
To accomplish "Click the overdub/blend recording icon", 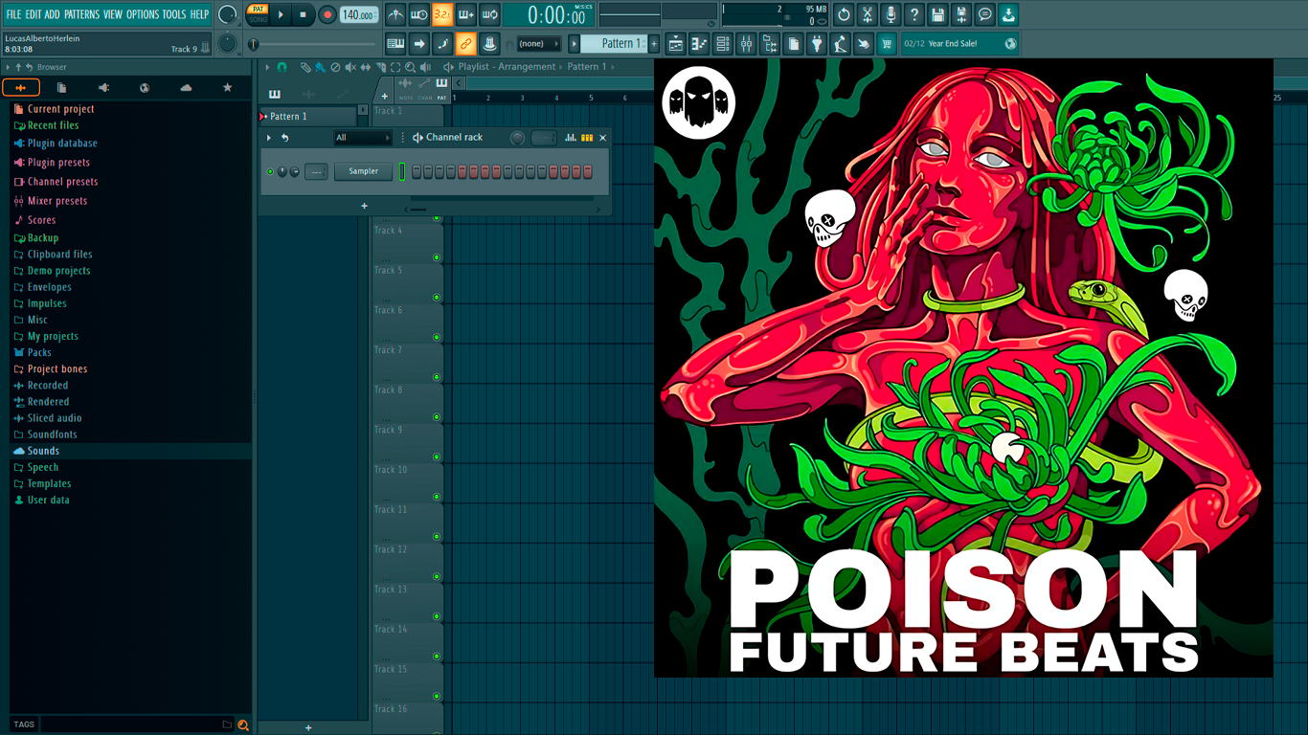I will coord(466,14).
